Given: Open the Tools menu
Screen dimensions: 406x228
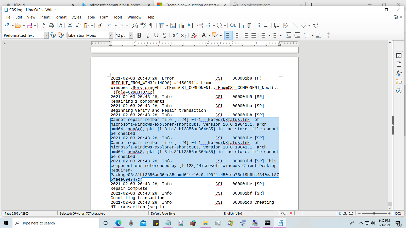Looking at the screenshot, I should tap(118, 17).
